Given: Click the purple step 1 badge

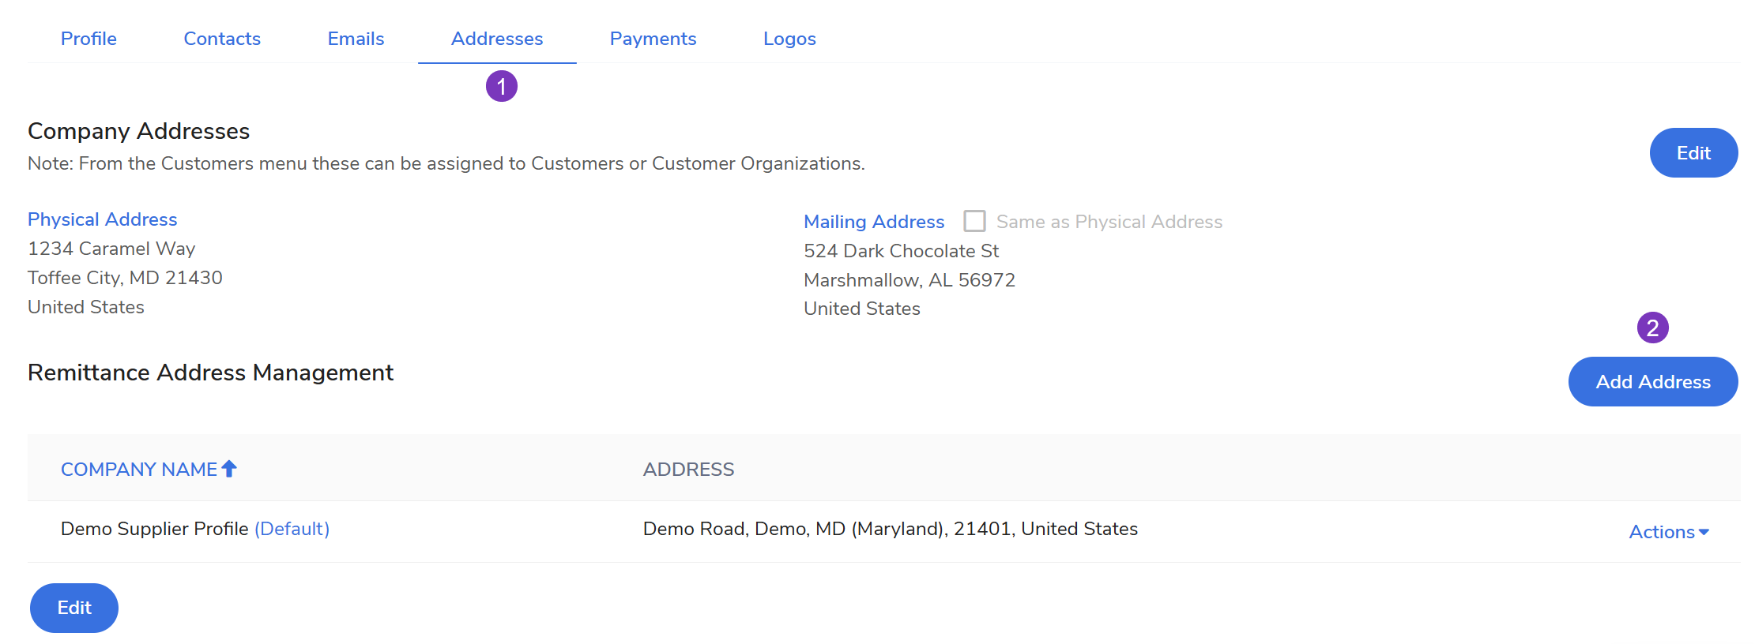Looking at the screenshot, I should pos(501,86).
